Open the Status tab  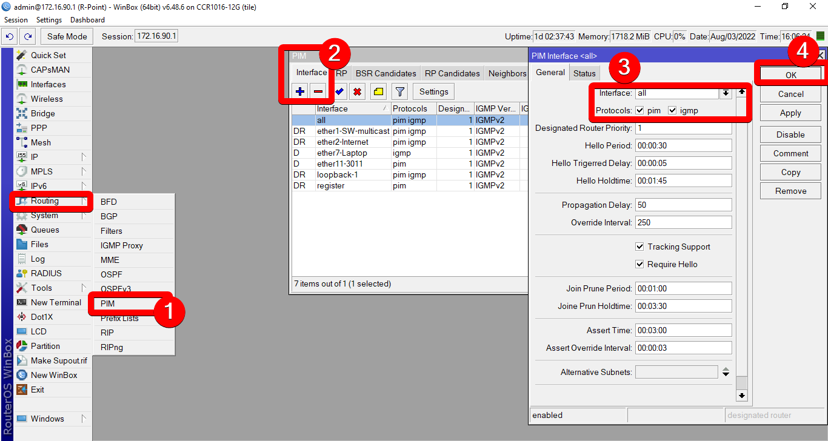[x=584, y=73]
